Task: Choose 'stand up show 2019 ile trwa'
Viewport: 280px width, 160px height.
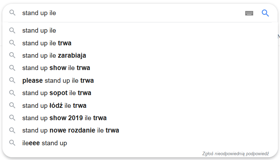Action: tap(64, 118)
